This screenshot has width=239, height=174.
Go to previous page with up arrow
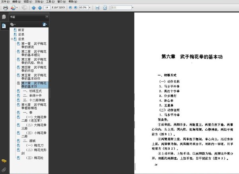click(x=33, y=8)
